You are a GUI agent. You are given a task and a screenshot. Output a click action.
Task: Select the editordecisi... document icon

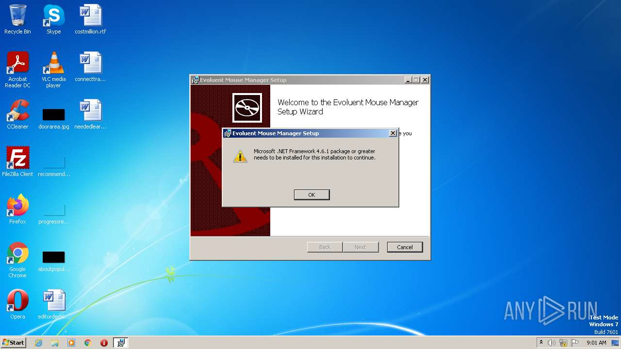pyautogui.click(x=53, y=304)
